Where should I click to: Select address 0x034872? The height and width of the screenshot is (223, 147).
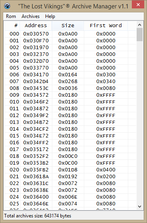coord(36,109)
